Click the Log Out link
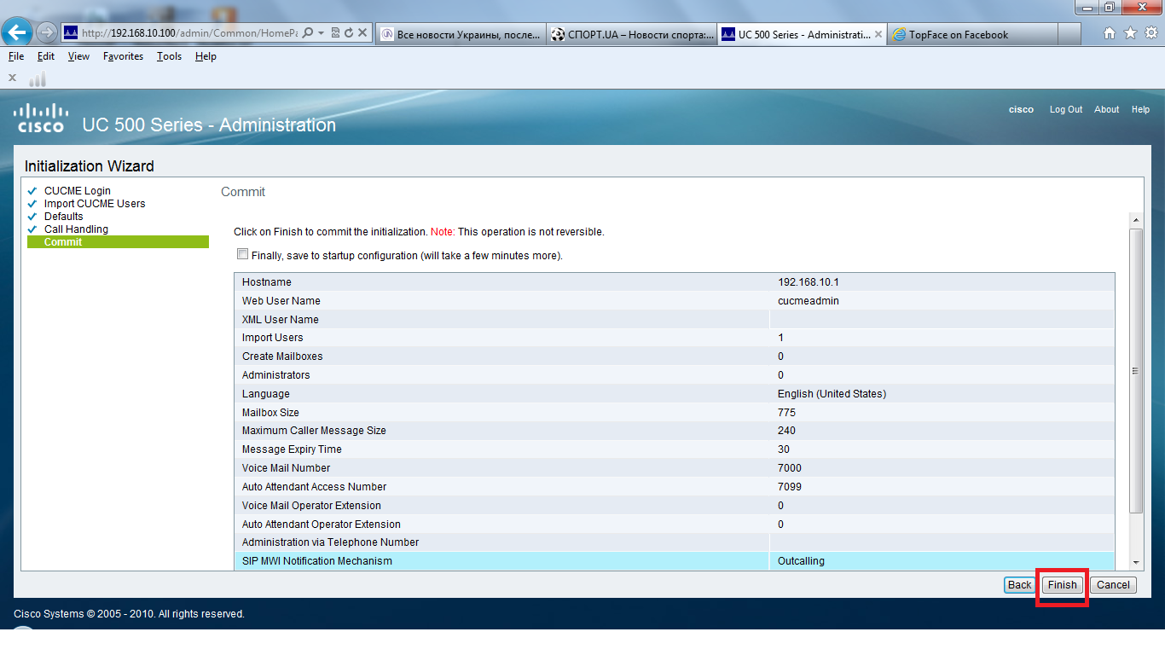Viewport: 1165px width, 655px height. pyautogui.click(x=1065, y=109)
